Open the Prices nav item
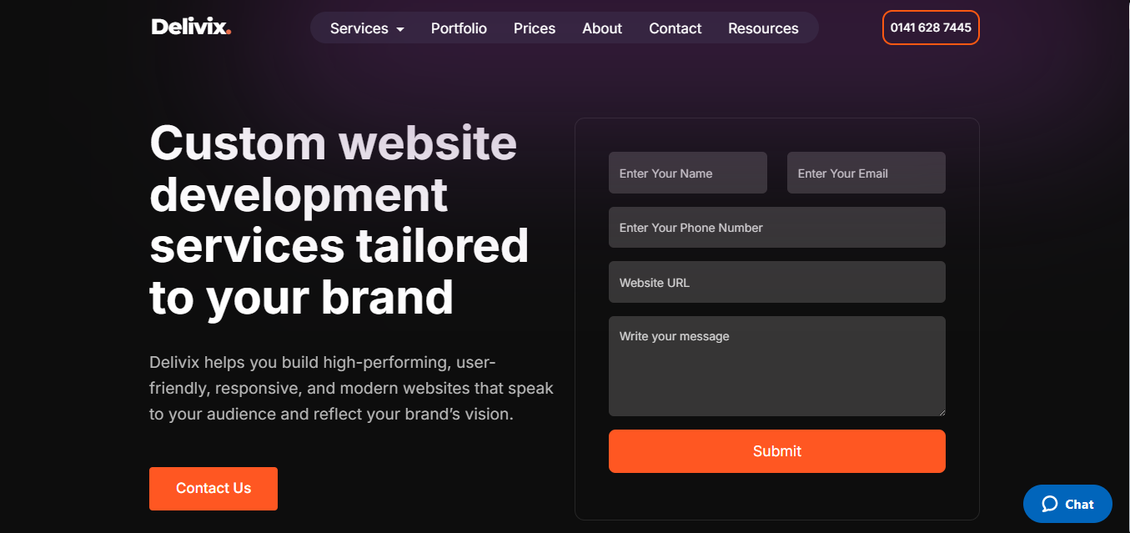Screen dimensions: 1130x533 [x=535, y=28]
